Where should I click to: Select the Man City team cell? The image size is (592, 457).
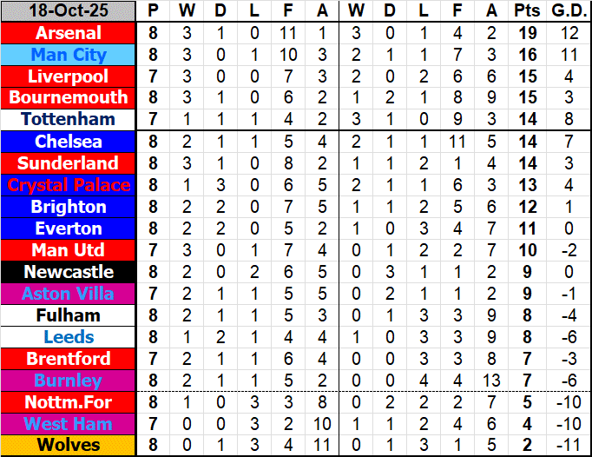pyautogui.click(x=69, y=55)
